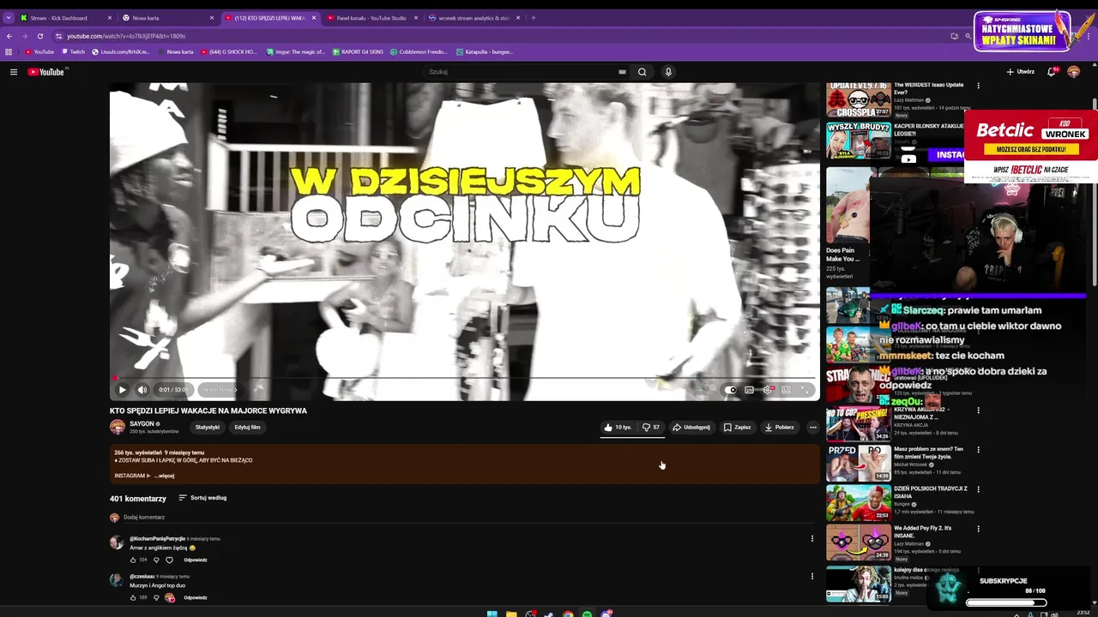Image resolution: width=1098 pixels, height=617 pixels.
Task: Start voice search with microphone icon
Action: tap(668, 72)
